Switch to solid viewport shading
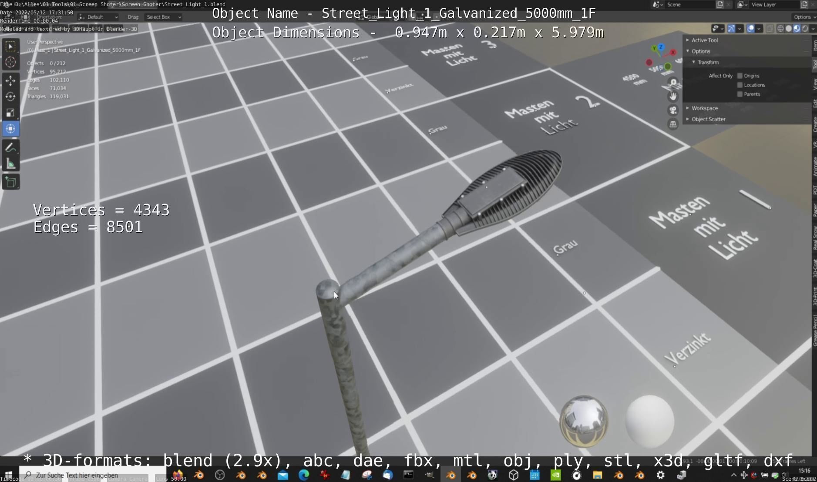The image size is (817, 482). [788, 29]
